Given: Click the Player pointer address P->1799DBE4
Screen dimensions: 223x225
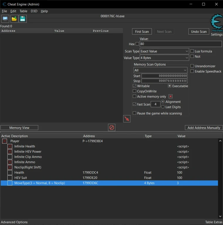Looking at the screenshot, I should point(93,141).
